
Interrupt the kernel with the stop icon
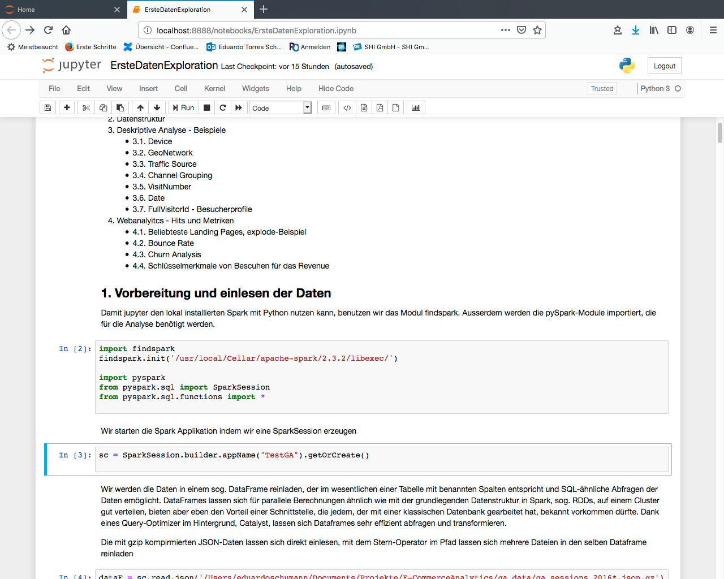207,108
